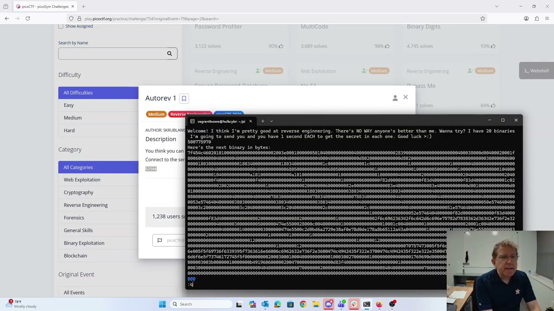Click the Windows taskbar Search box
This screenshot has width=554, height=311.
pos(200,304)
